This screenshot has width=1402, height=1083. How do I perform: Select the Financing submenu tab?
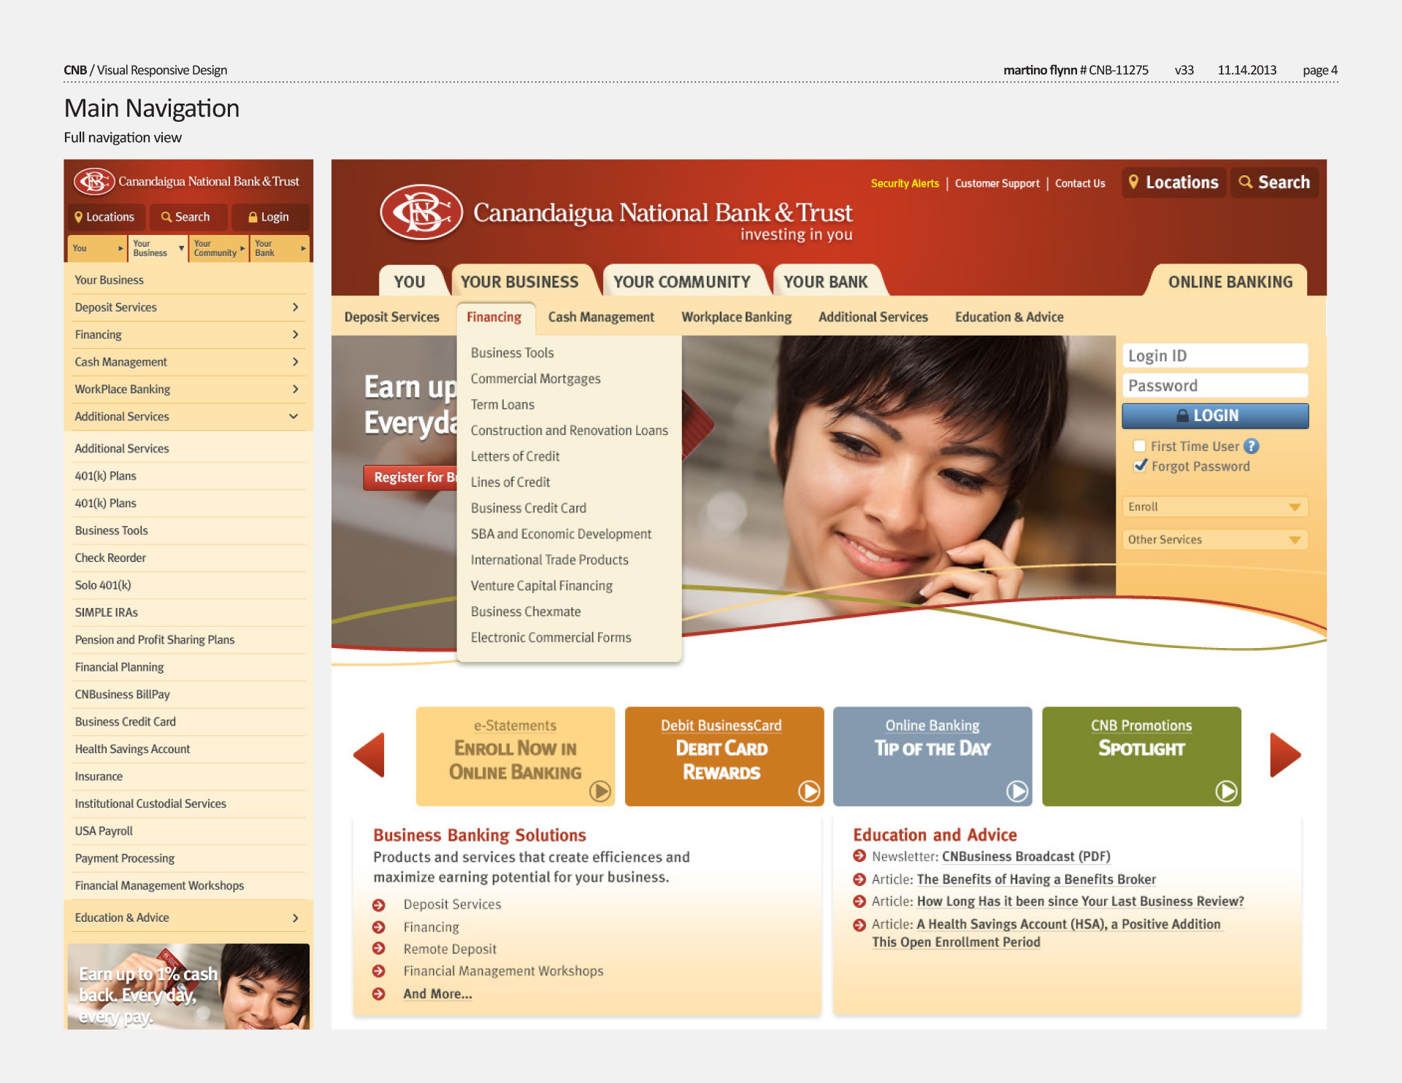point(493,316)
